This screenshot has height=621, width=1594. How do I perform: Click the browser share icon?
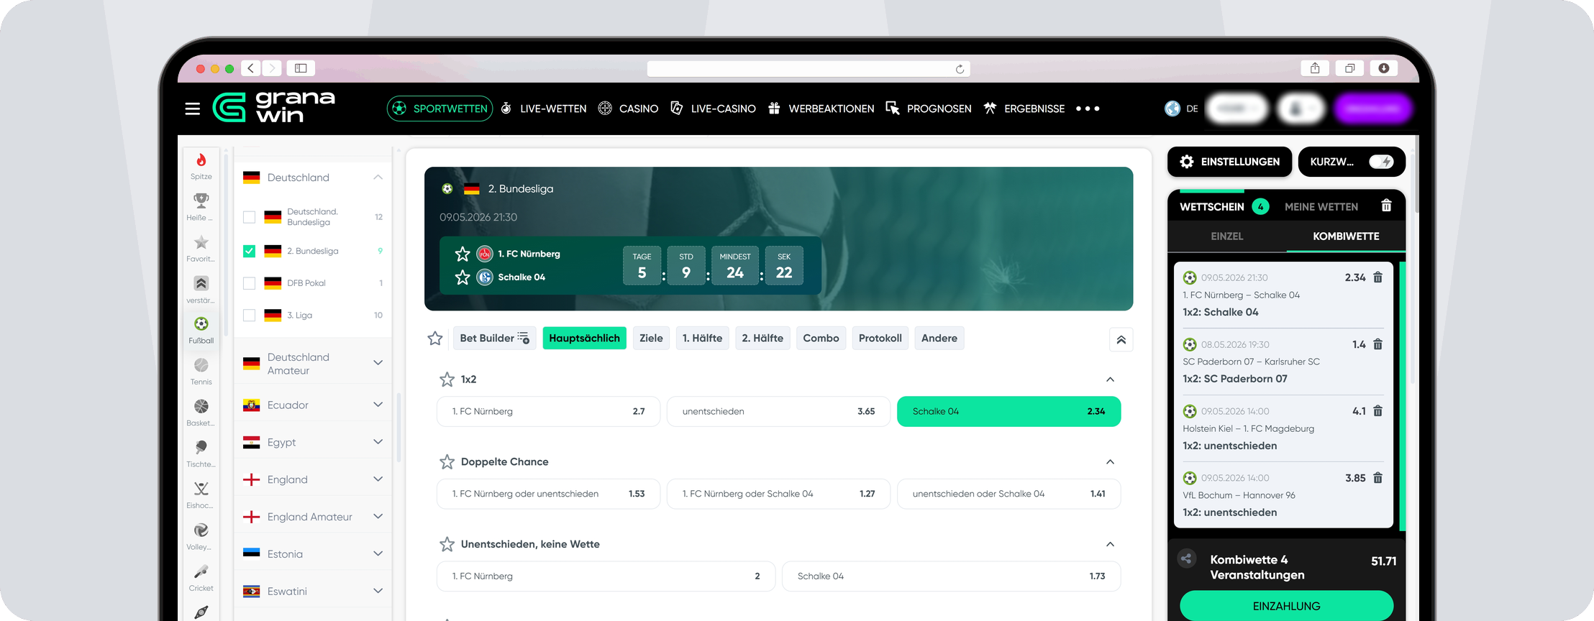coord(1315,68)
